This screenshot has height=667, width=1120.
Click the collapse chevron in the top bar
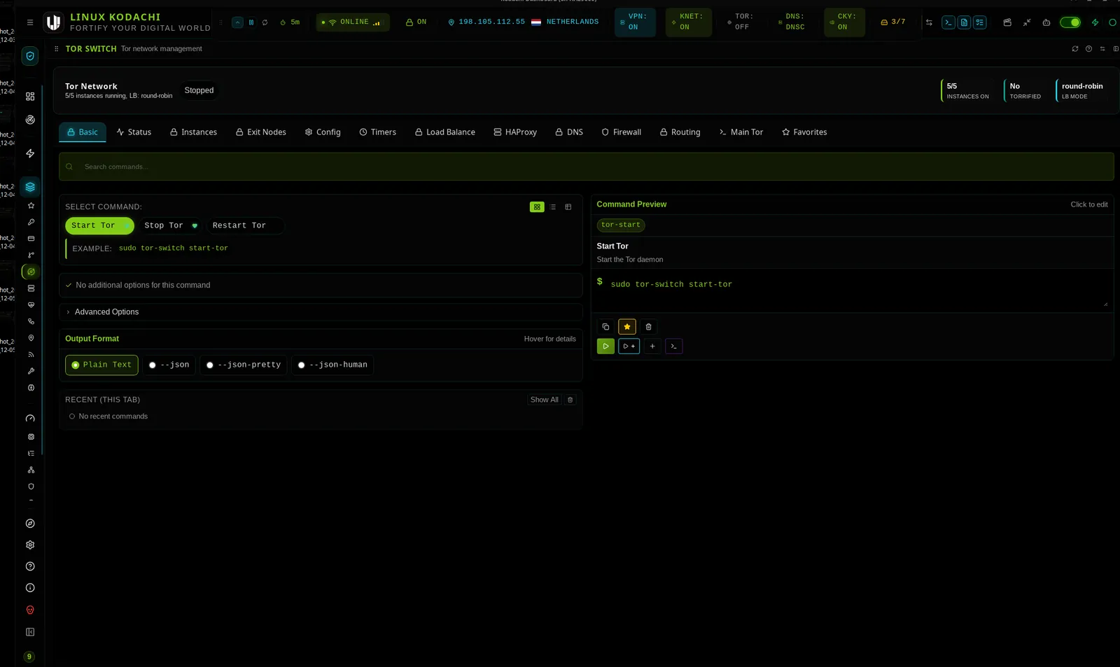coord(238,22)
